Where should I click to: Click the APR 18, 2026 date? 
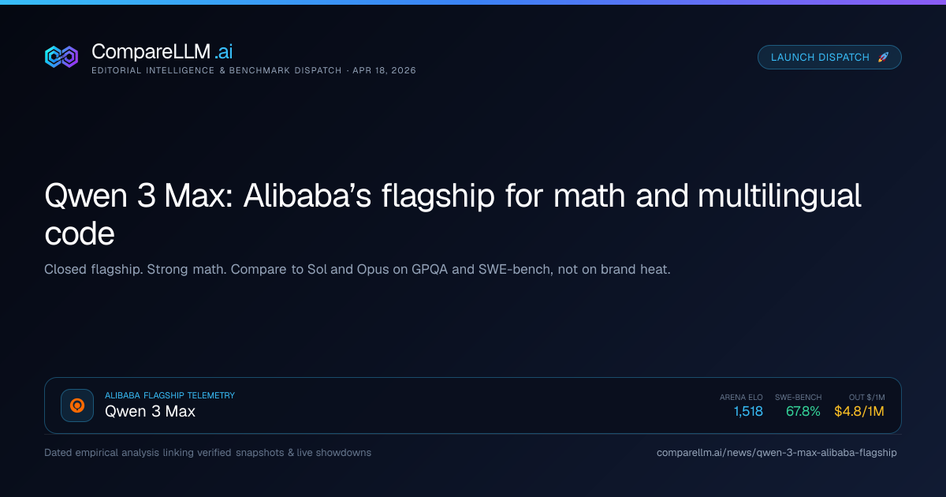pyautogui.click(x=384, y=71)
